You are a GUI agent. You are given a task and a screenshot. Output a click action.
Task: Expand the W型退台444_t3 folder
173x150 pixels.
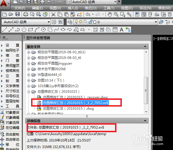(29, 75)
